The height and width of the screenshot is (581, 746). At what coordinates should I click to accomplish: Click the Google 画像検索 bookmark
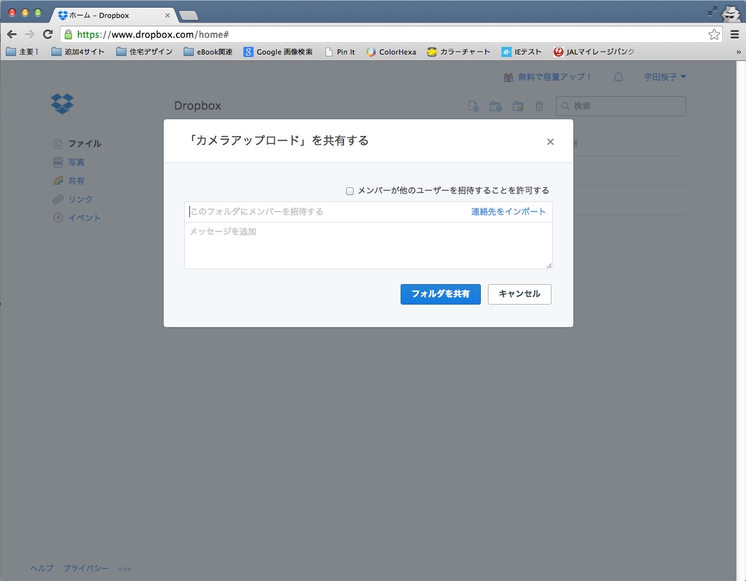click(279, 52)
